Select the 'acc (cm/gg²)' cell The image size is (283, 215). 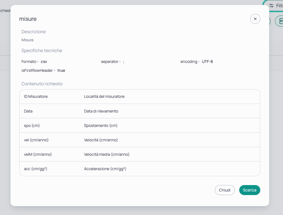coord(35,169)
